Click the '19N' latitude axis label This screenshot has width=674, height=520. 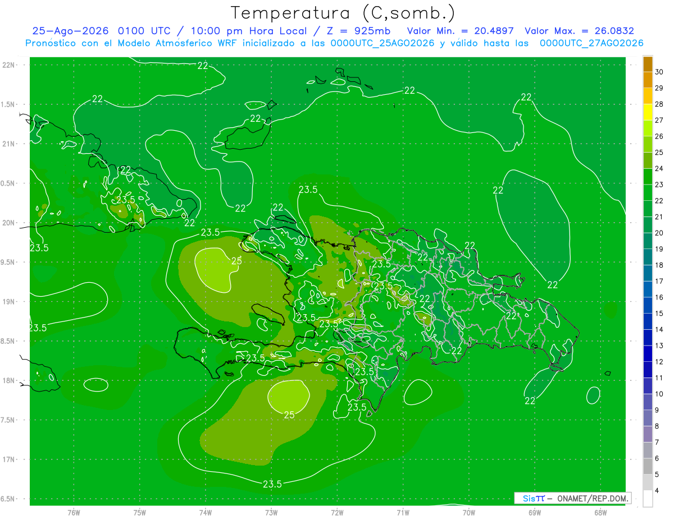[10, 302]
